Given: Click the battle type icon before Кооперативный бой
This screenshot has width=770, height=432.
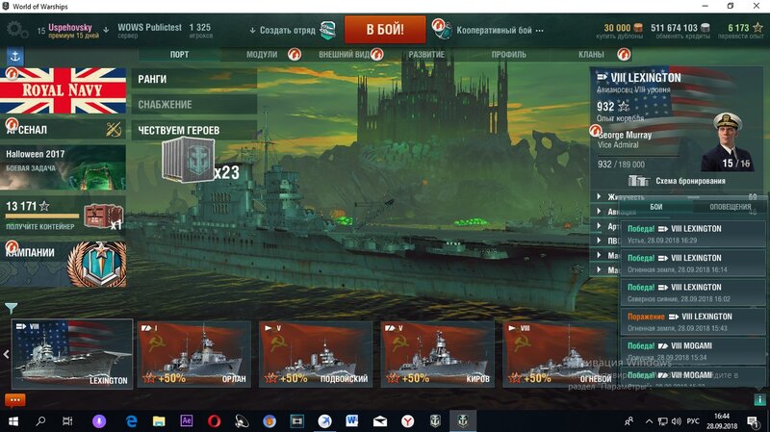Looking at the screenshot, I should click(x=442, y=30).
